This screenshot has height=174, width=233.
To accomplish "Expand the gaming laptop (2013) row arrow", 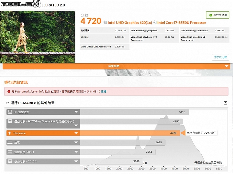I will (76, 152).
